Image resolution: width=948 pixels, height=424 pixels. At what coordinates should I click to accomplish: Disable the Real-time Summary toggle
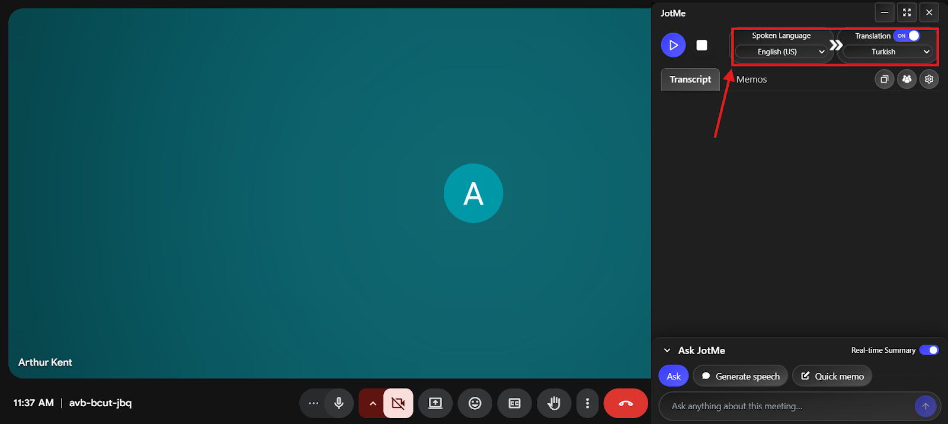(929, 350)
